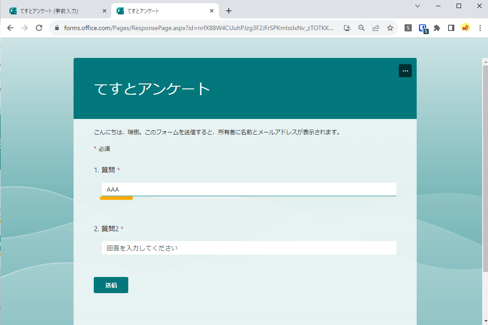The height and width of the screenshot is (325, 488).
Task: Close the active てすとアンケート tab
Action: tap(212, 11)
